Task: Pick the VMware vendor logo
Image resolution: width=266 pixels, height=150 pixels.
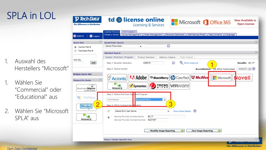Action: tap(180, 86)
